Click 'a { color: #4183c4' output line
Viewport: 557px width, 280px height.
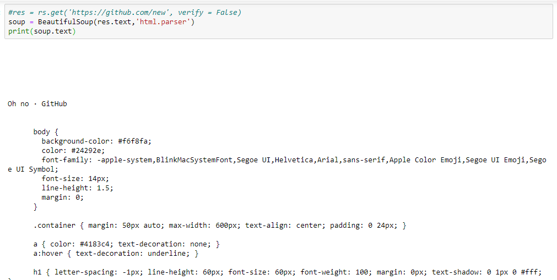tap(127, 244)
